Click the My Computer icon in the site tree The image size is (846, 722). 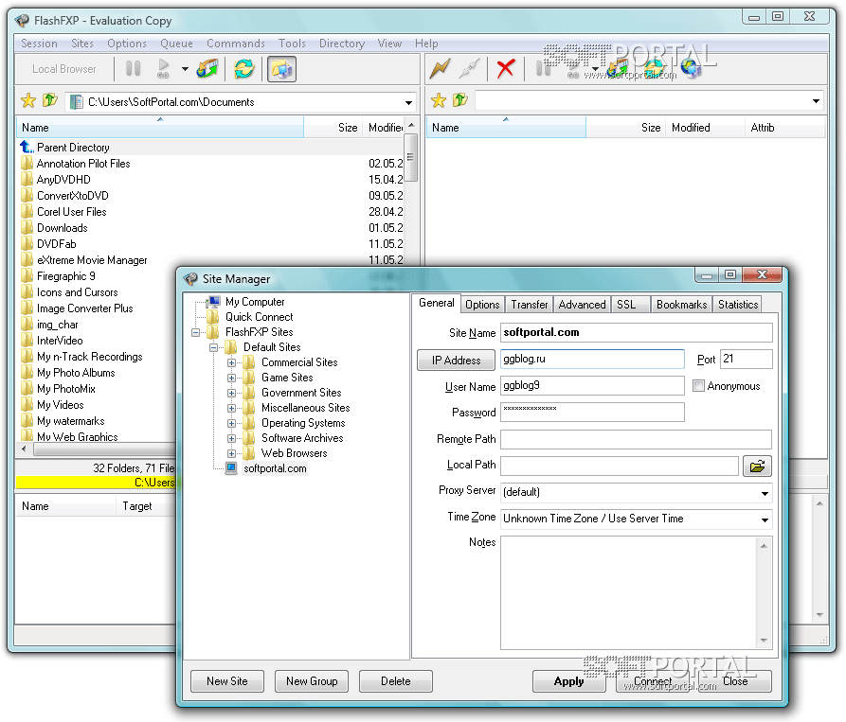pos(214,301)
